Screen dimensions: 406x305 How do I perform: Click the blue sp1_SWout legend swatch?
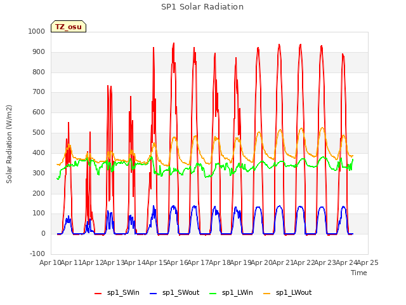point(154,294)
